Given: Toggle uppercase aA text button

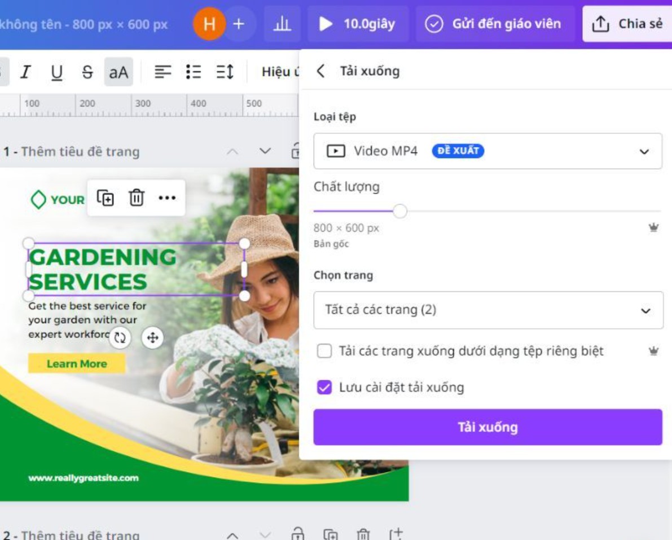Looking at the screenshot, I should click(118, 72).
